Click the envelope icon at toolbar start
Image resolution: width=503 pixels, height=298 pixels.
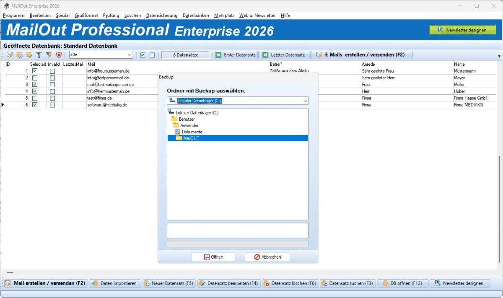[9, 55]
